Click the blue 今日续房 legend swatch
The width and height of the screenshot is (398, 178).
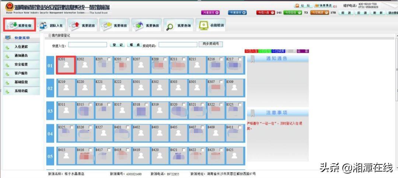[279, 51]
